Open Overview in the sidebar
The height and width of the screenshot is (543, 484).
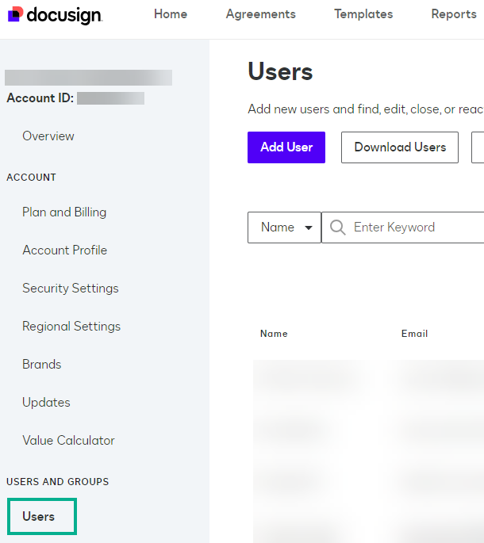48,136
